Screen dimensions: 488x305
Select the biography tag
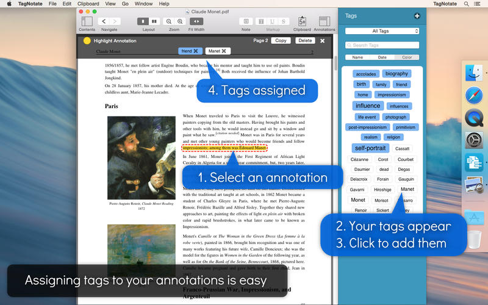pyautogui.click(x=396, y=74)
